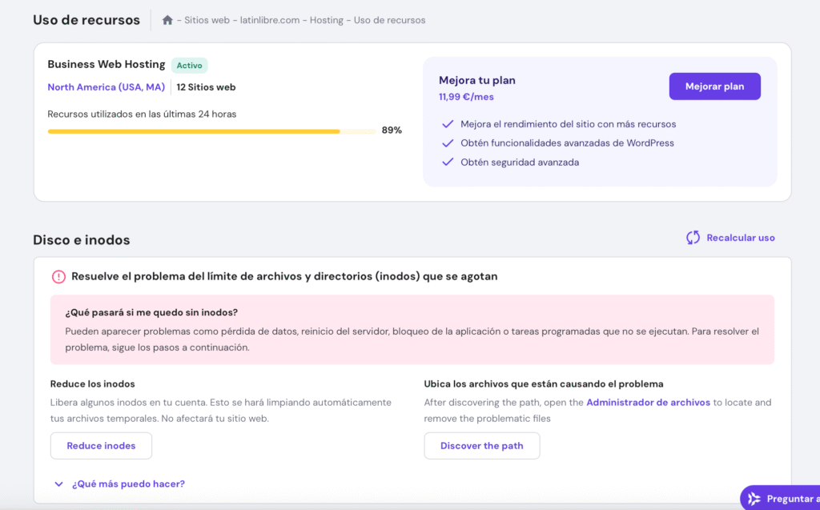This screenshot has height=510, width=820.
Task: Click the pink warning exclamation icon
Action: pyautogui.click(x=58, y=276)
